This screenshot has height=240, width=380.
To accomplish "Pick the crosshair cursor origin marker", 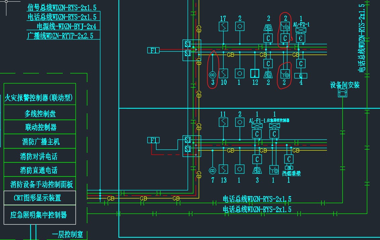I will [x=6, y=1].
